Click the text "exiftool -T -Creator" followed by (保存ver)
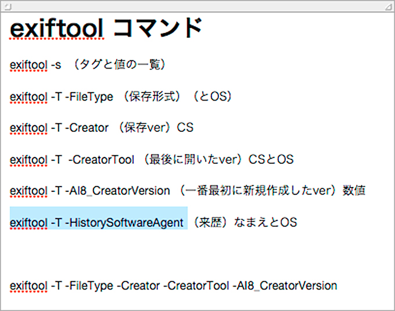Screen dimensions: 395x311 pos(59,128)
